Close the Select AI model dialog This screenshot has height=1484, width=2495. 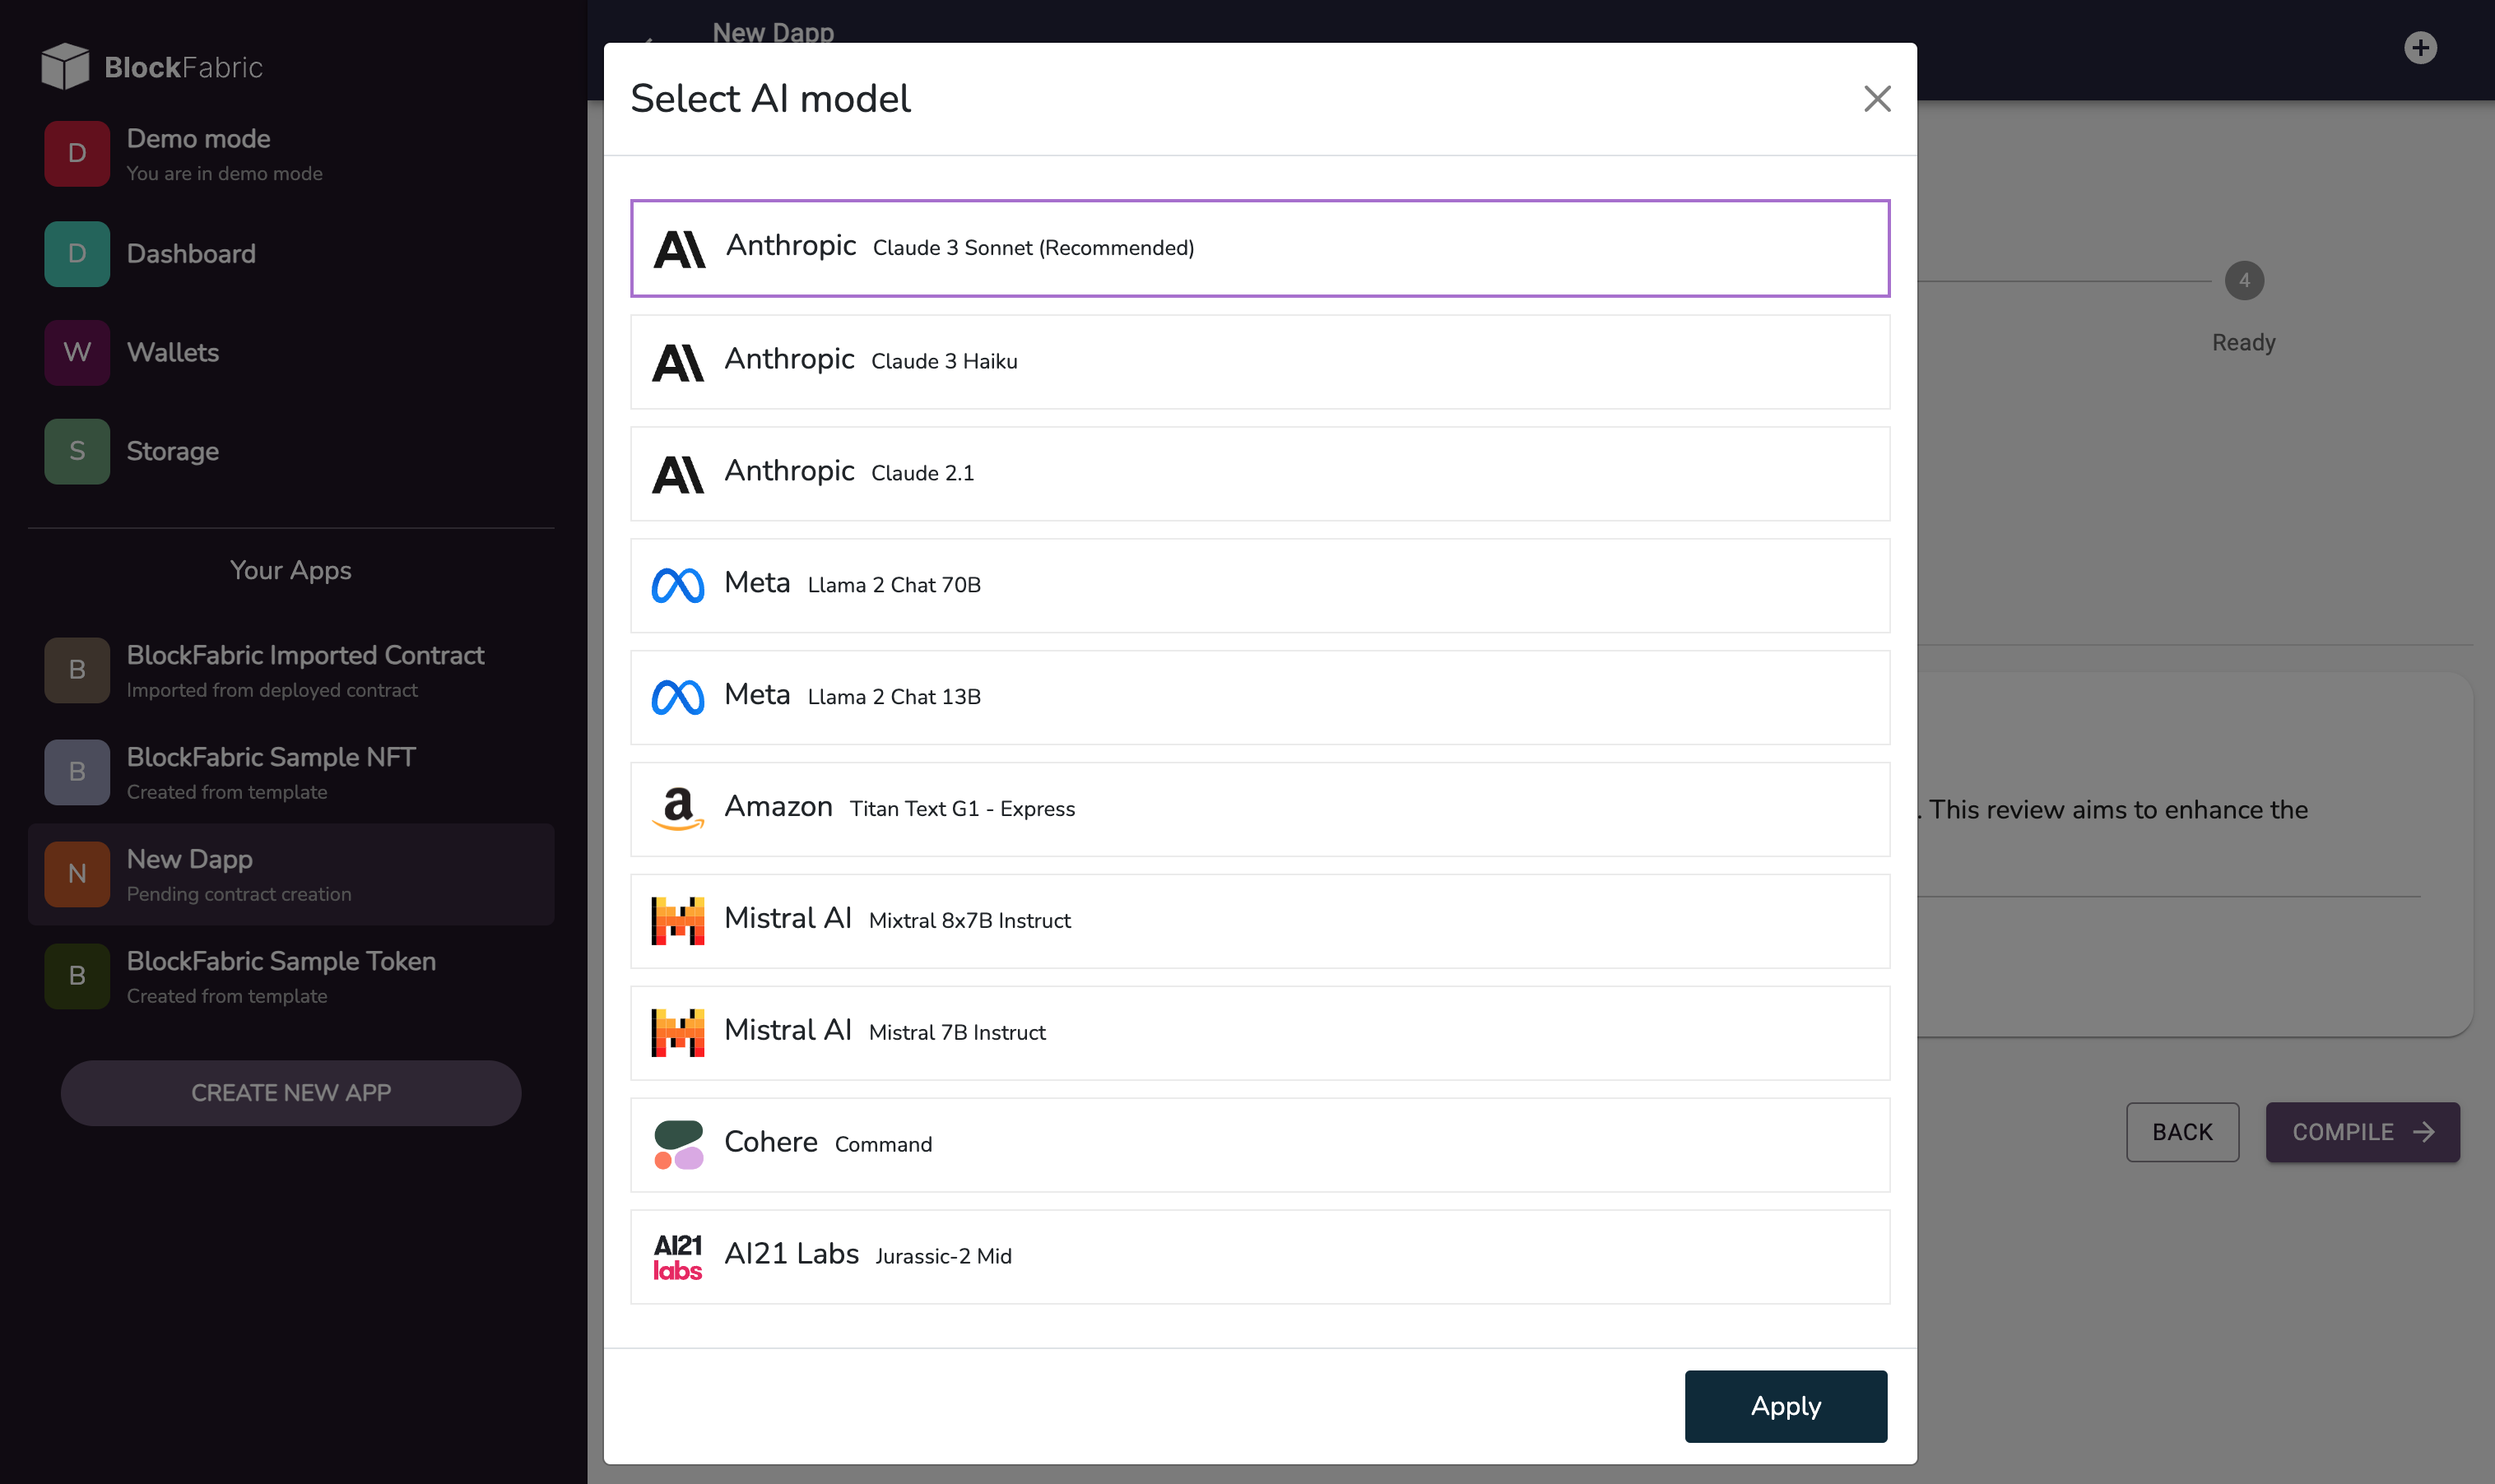click(x=1876, y=98)
